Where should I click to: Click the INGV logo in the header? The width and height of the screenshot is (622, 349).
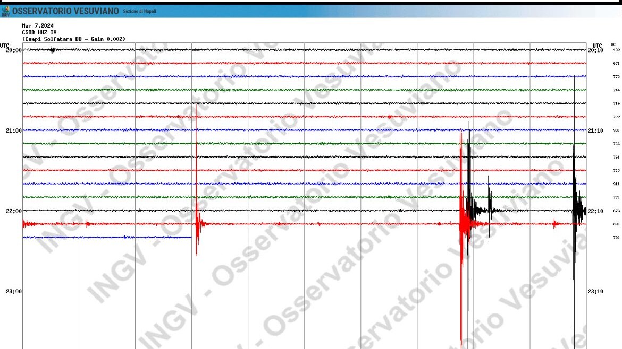tap(5, 11)
